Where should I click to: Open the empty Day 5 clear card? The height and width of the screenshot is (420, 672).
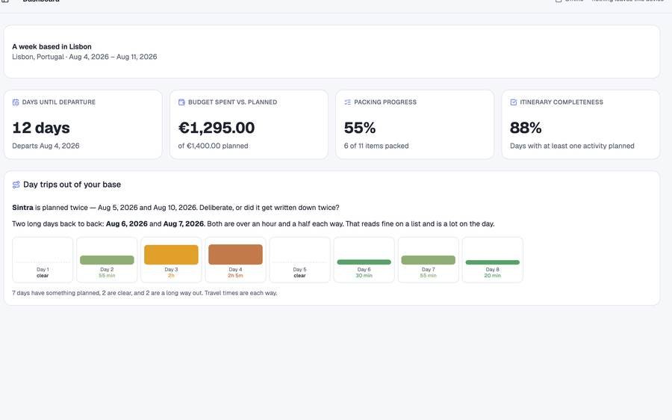pyautogui.click(x=299, y=260)
